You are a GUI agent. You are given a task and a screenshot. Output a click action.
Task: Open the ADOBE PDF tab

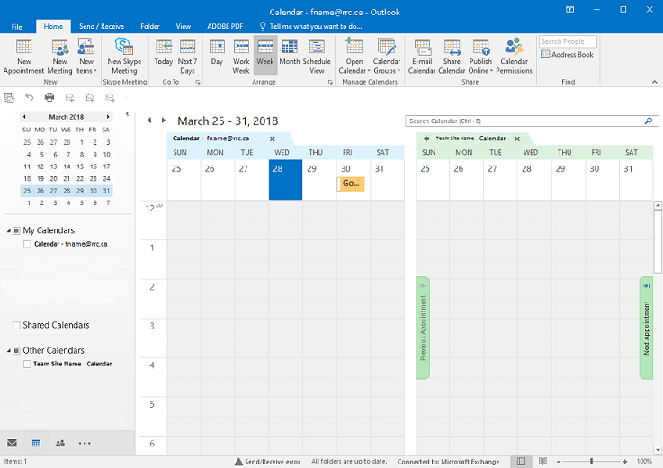tap(225, 26)
